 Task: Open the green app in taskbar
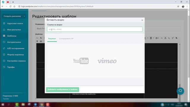[x=17, y=105]
